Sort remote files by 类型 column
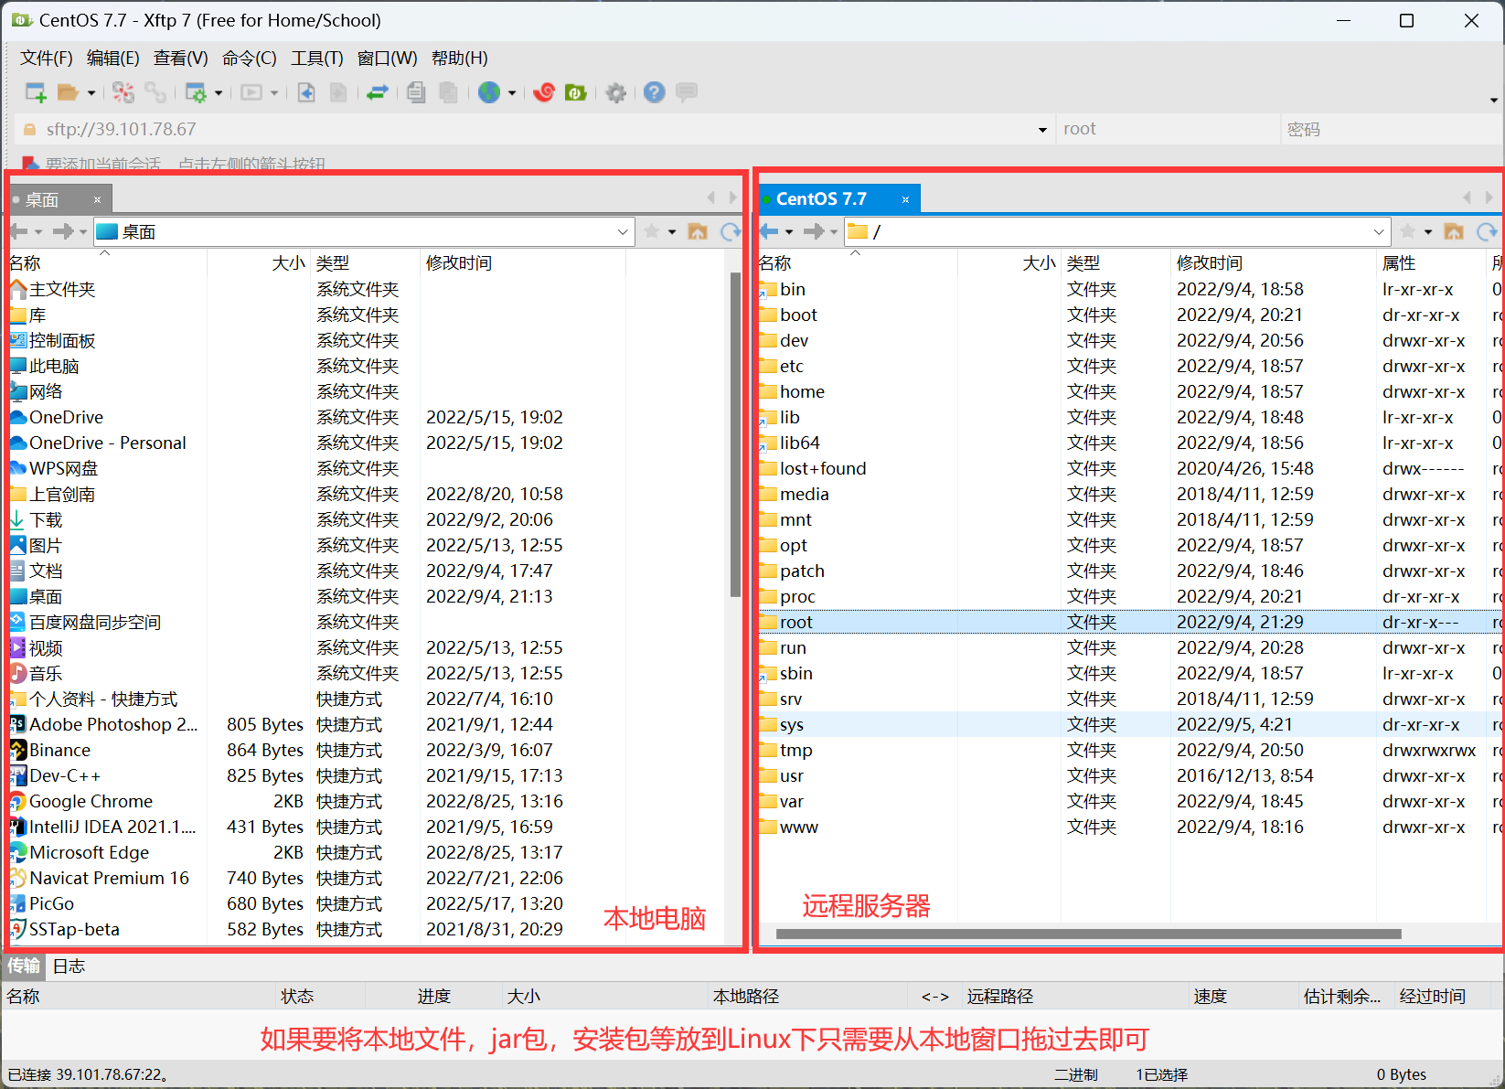The height and width of the screenshot is (1089, 1505). pyautogui.click(x=1115, y=263)
